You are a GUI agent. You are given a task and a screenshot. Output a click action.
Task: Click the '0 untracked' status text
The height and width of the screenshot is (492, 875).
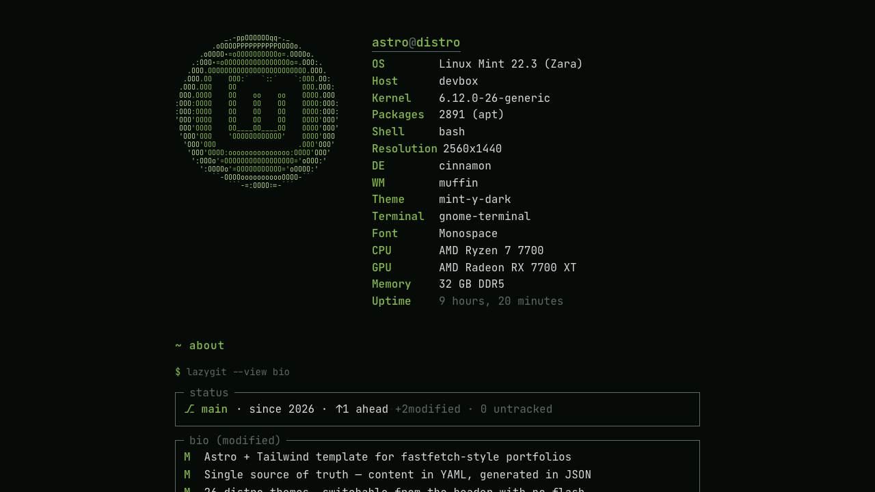[x=516, y=409]
